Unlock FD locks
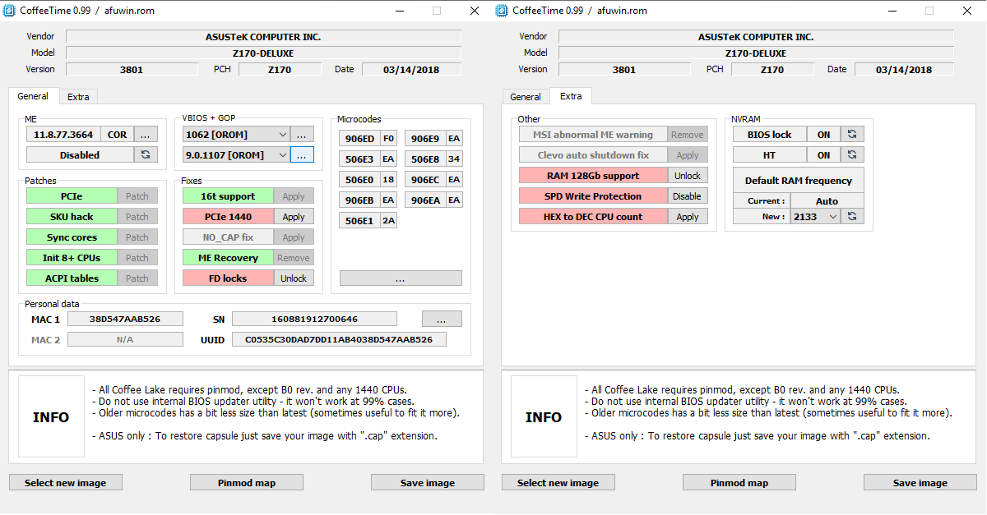The height and width of the screenshot is (515, 987). pyautogui.click(x=294, y=278)
